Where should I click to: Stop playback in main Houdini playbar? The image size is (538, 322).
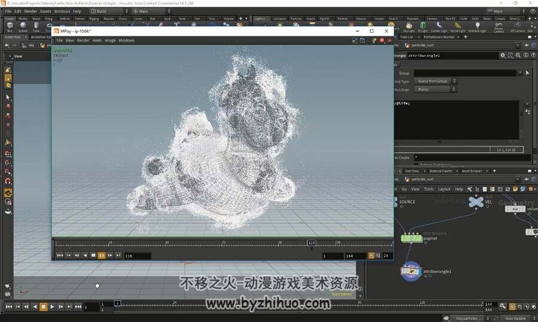(x=43, y=306)
